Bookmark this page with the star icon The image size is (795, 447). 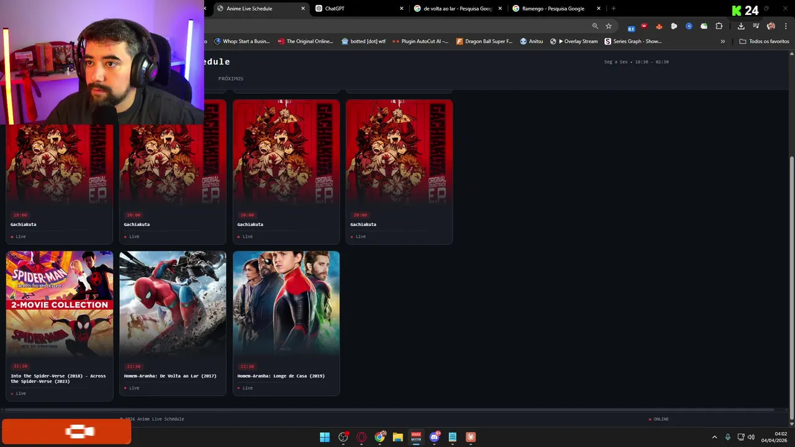click(x=609, y=26)
